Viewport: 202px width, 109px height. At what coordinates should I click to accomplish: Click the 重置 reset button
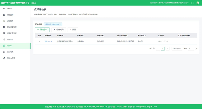coord(73,30)
